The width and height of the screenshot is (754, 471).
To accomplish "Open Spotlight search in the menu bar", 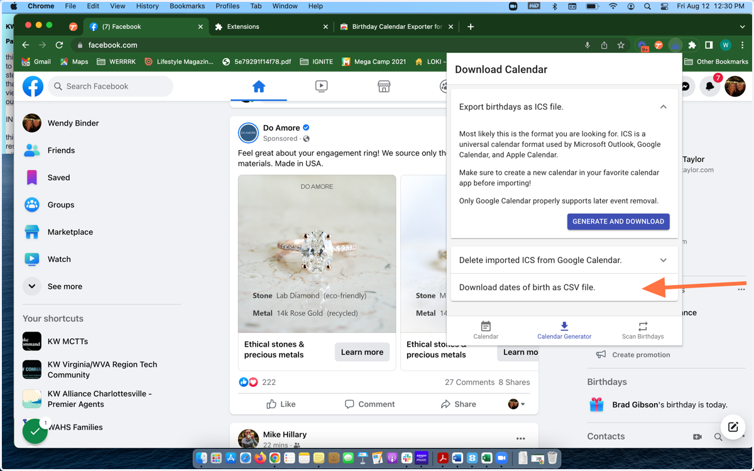I will tap(647, 6).
